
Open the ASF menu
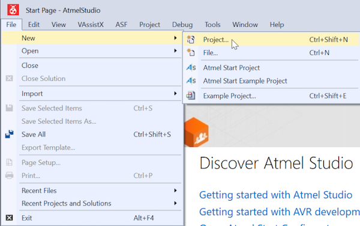pos(121,25)
